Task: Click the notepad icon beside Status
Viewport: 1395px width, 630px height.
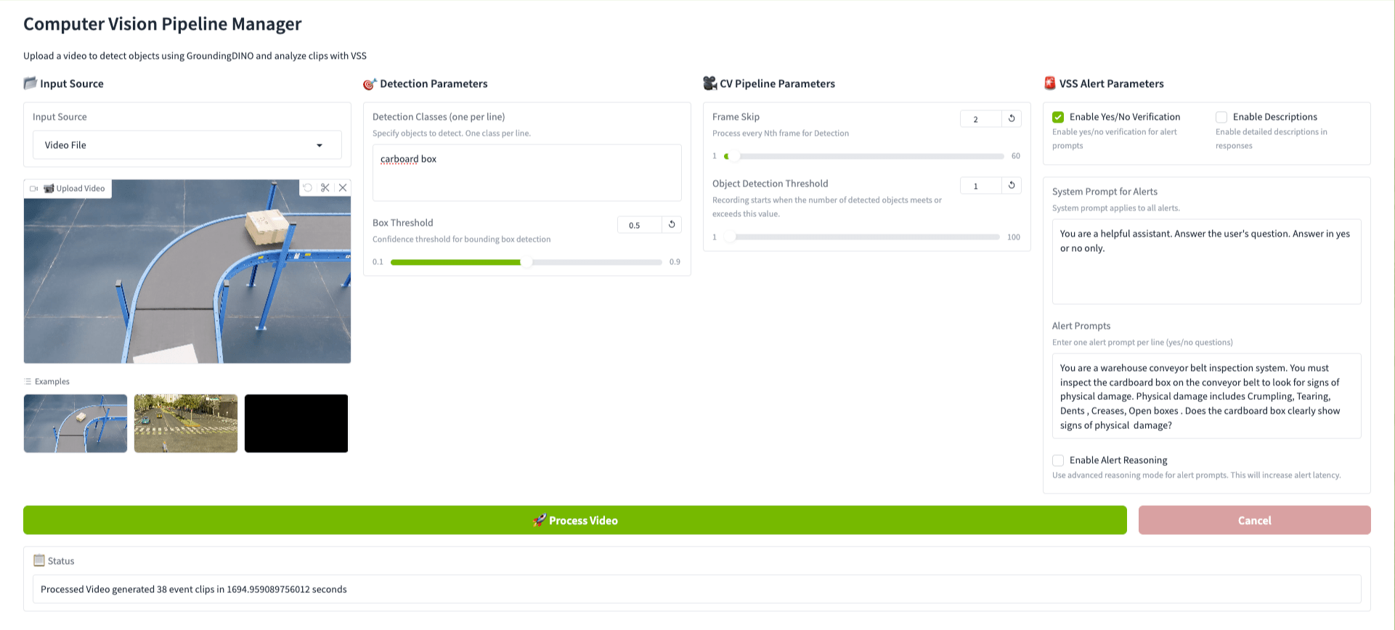Action: point(39,560)
